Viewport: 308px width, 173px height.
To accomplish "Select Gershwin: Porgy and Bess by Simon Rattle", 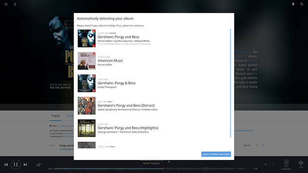I will pyautogui.click(x=154, y=38).
